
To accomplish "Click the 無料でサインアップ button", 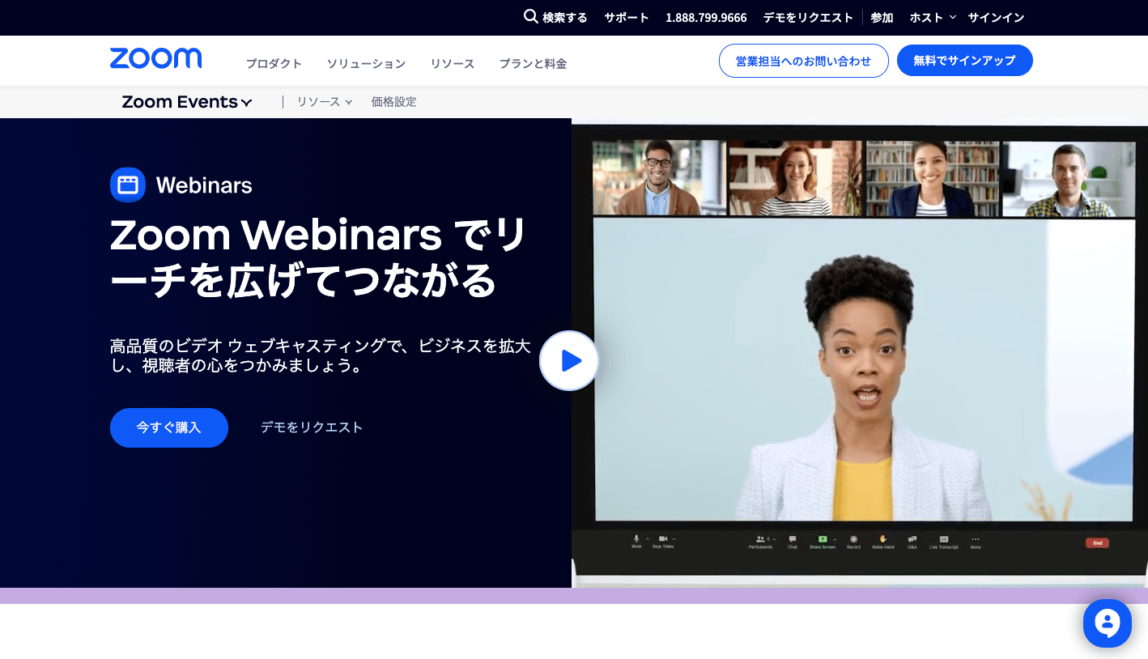I will click(x=964, y=61).
